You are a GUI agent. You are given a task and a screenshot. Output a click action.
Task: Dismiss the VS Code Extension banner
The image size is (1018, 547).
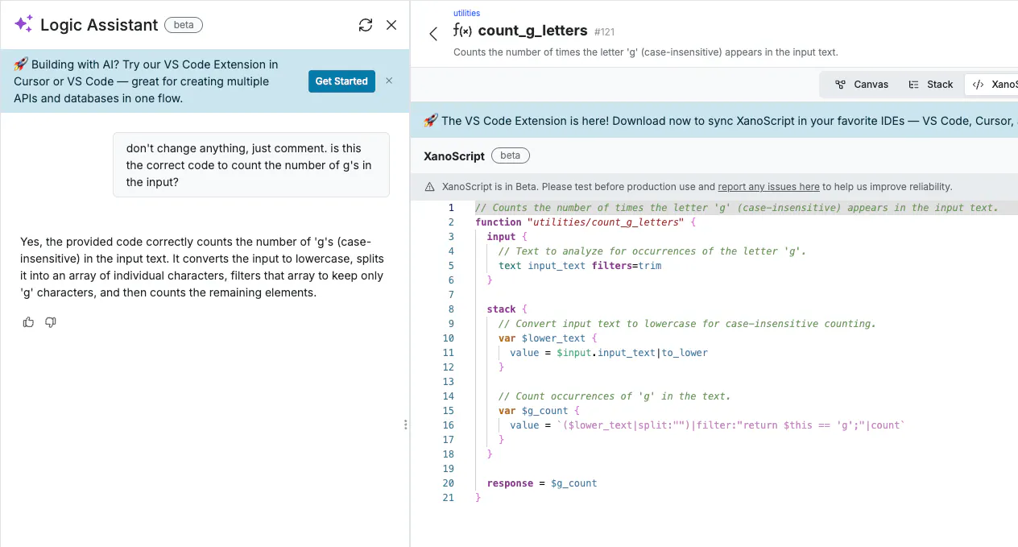click(x=389, y=81)
